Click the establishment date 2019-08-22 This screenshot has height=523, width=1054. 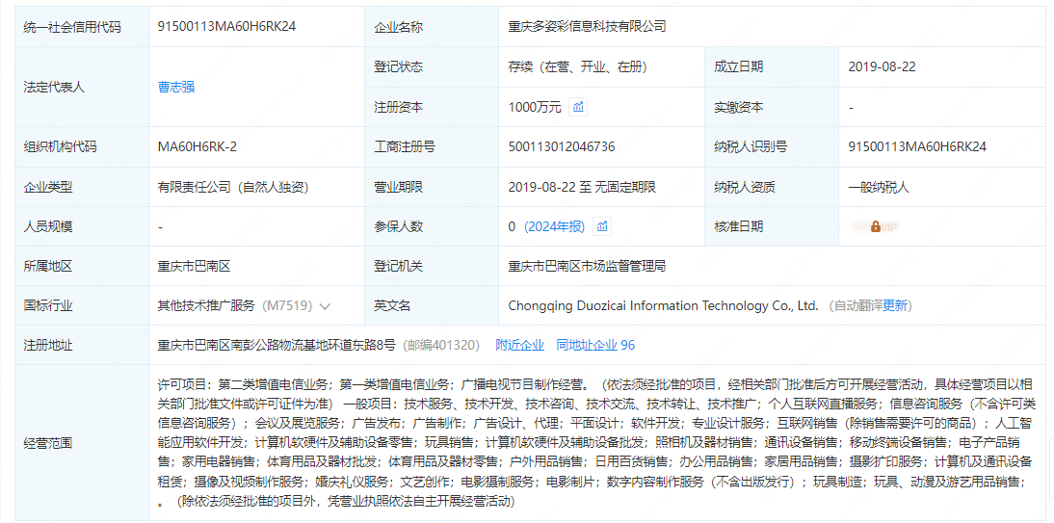[882, 66]
